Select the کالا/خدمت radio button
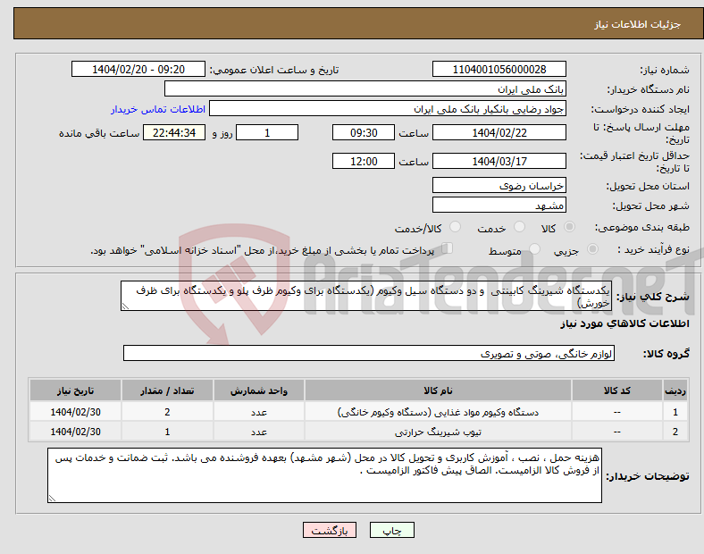The image size is (704, 554). (456, 227)
